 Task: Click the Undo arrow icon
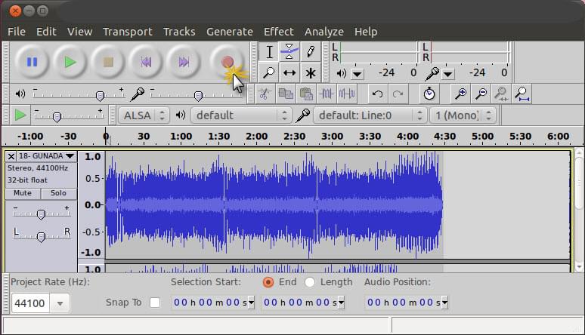(x=377, y=94)
